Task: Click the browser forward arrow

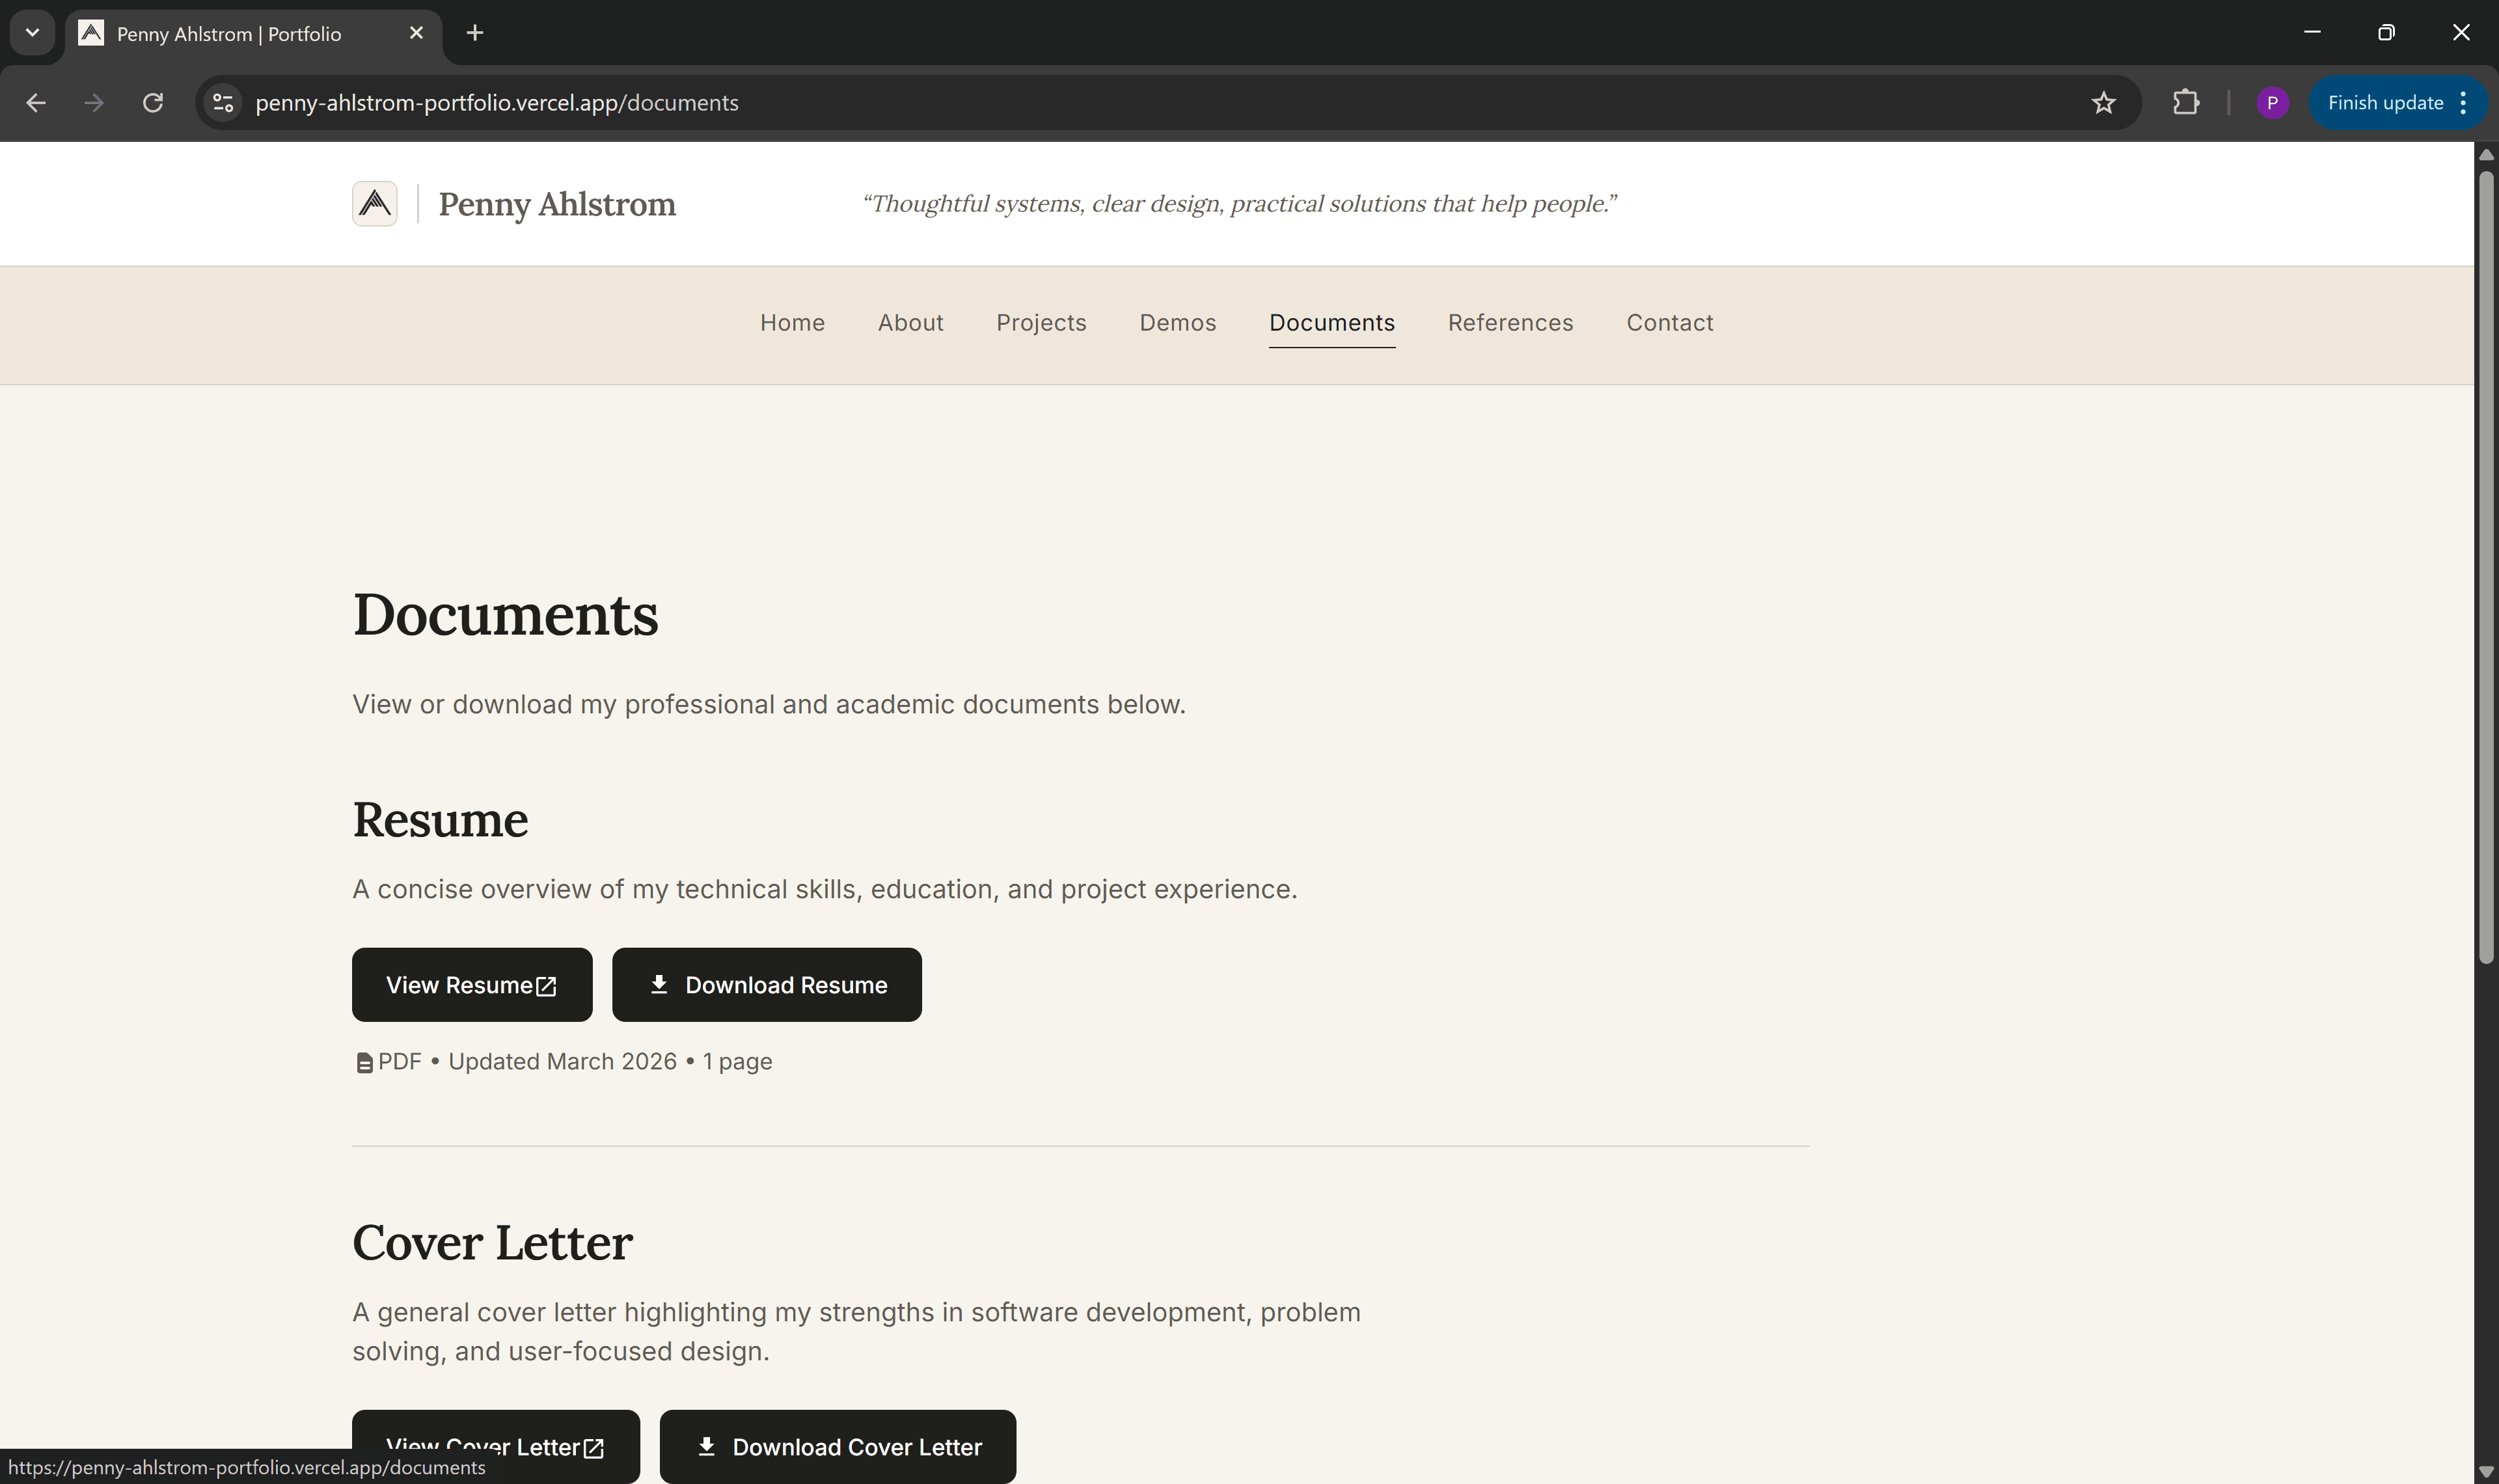Action: (x=94, y=102)
